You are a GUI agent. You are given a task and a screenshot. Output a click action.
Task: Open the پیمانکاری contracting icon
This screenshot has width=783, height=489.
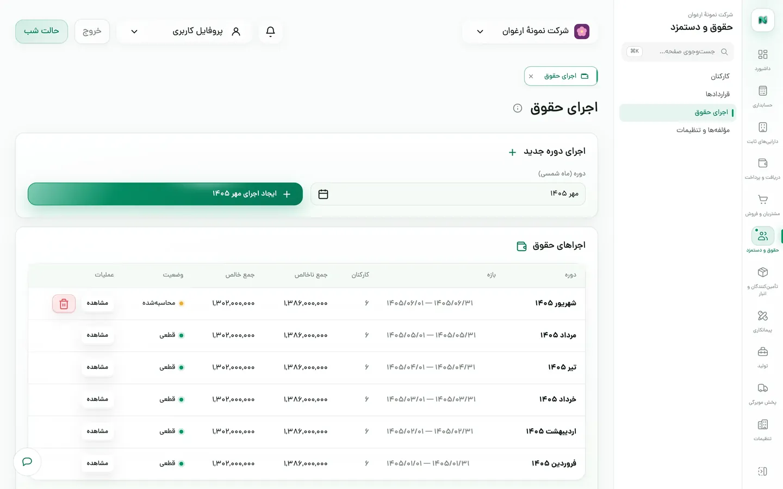coord(762,316)
